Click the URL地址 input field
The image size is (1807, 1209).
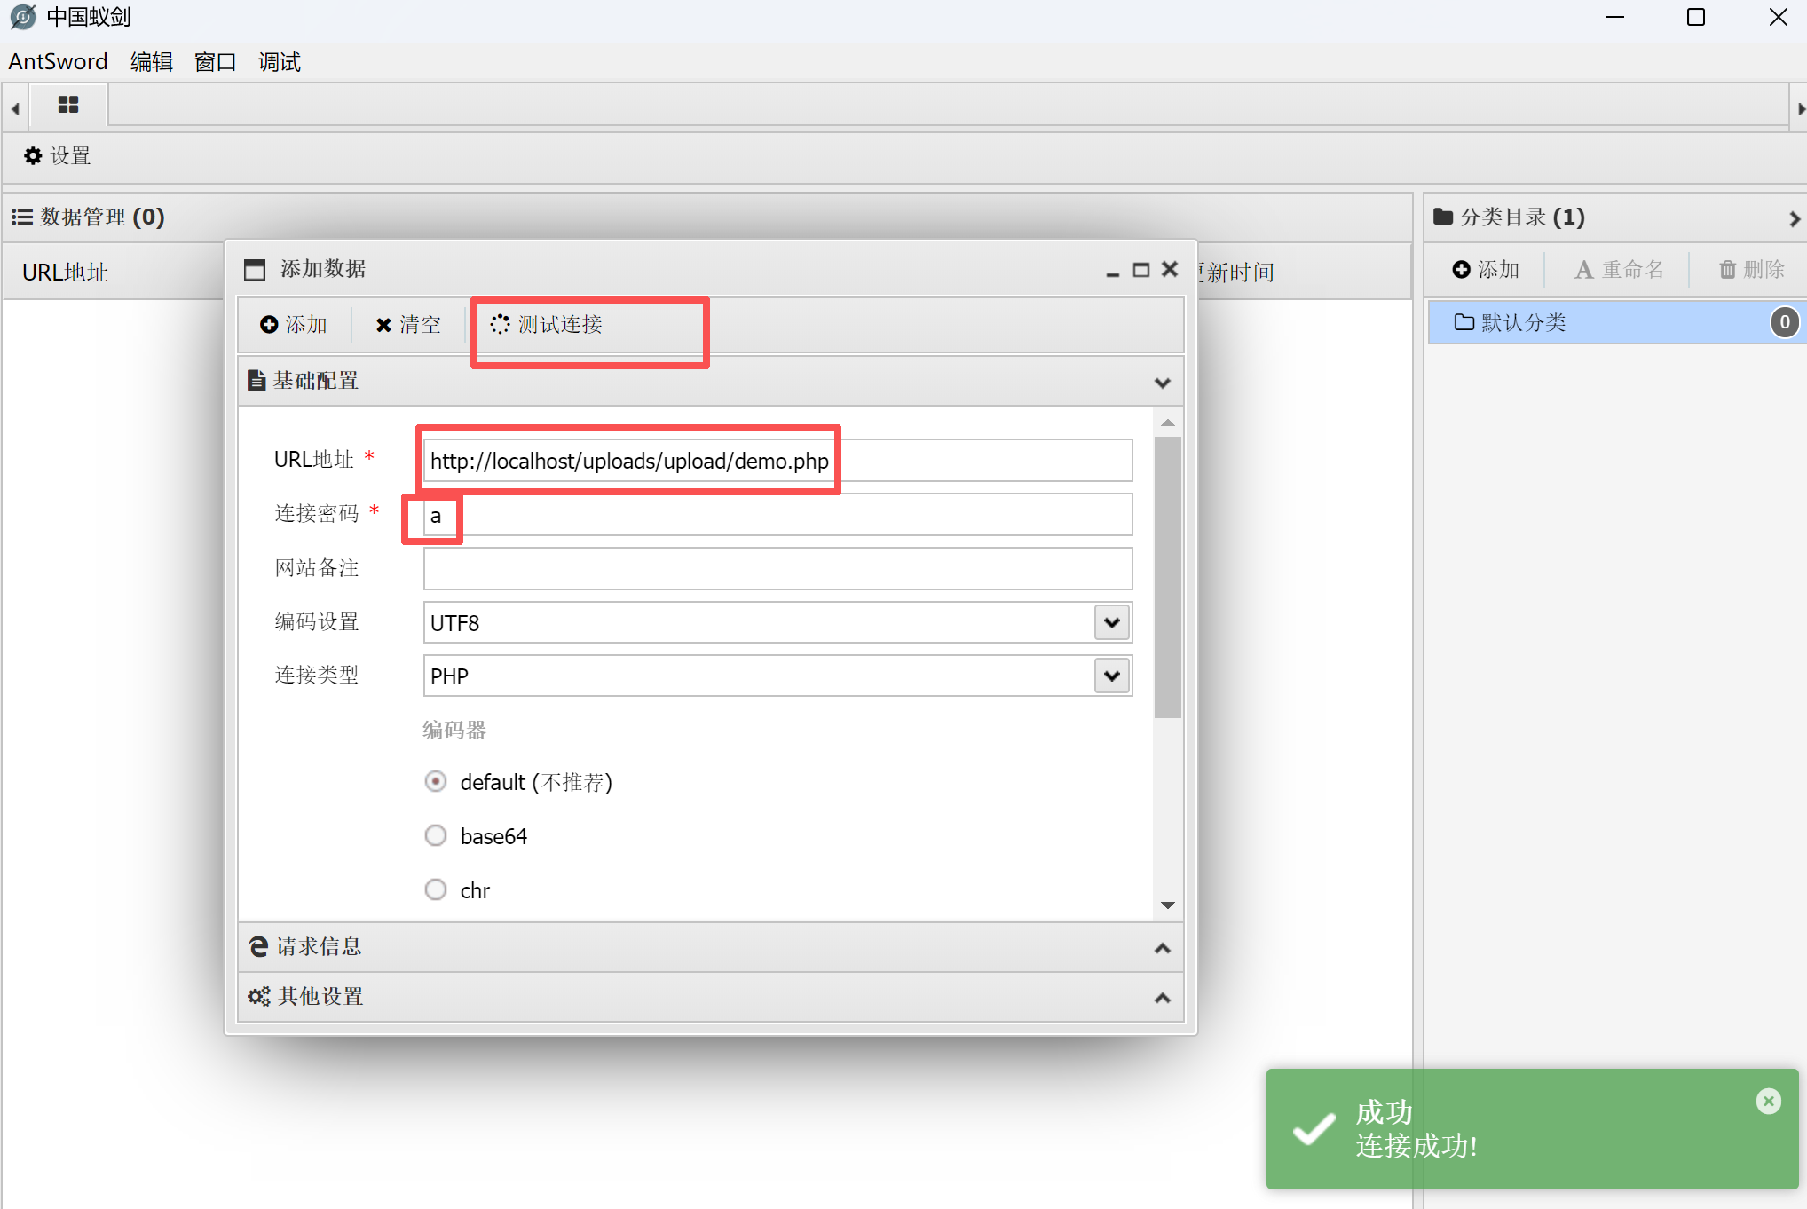point(777,461)
